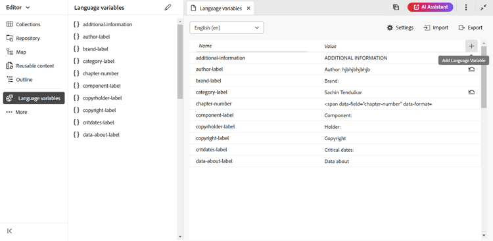Click the down arrow of variables list scrollbar
Viewport: 493px width, 241px height.
[180, 236]
